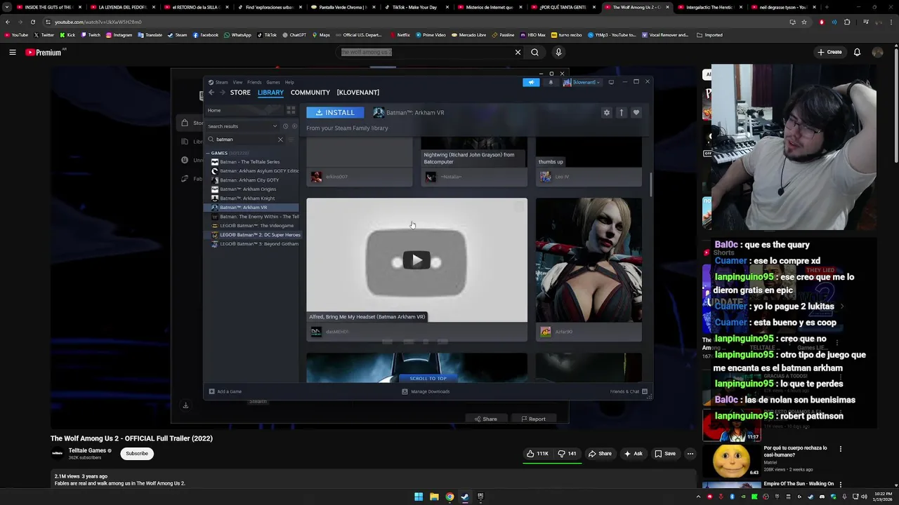Click the YouTube Create button
The width and height of the screenshot is (899, 505).
coord(829,52)
